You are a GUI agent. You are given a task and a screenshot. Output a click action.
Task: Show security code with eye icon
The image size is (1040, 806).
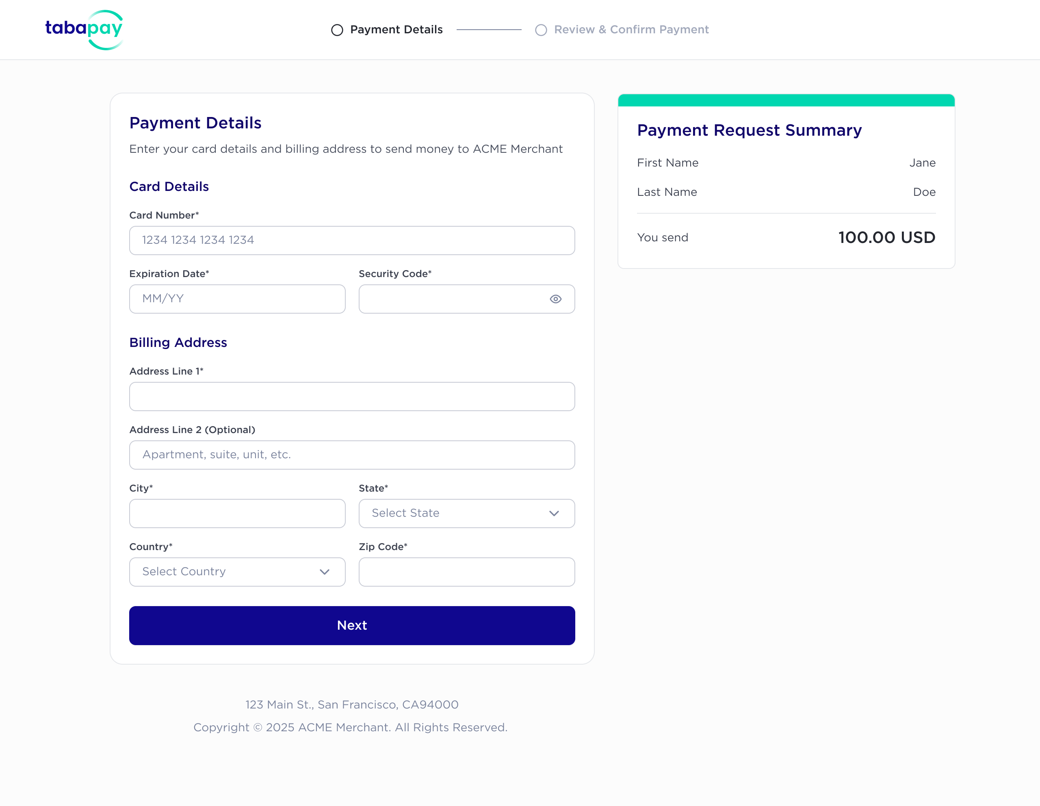click(555, 299)
